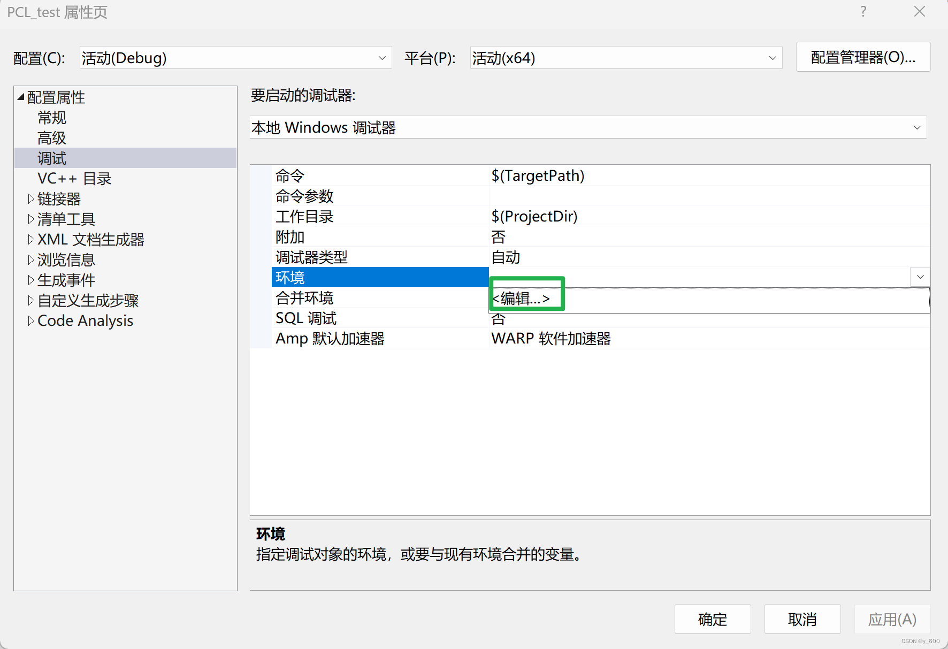The width and height of the screenshot is (948, 649).
Task: Select the VC++ 目录 tree item
Action: [74, 178]
